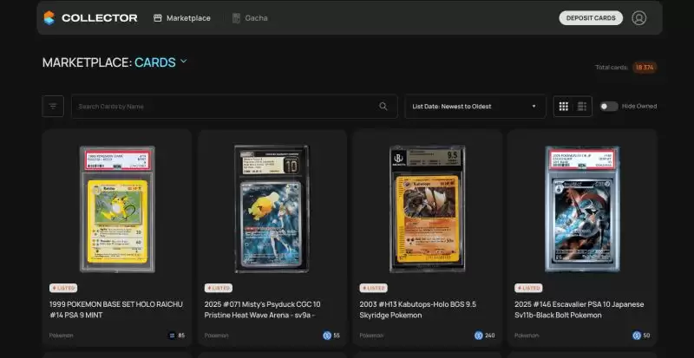The image size is (694, 358).
Task: Open the 2025 #146 Escavalier title
Action: point(579,309)
